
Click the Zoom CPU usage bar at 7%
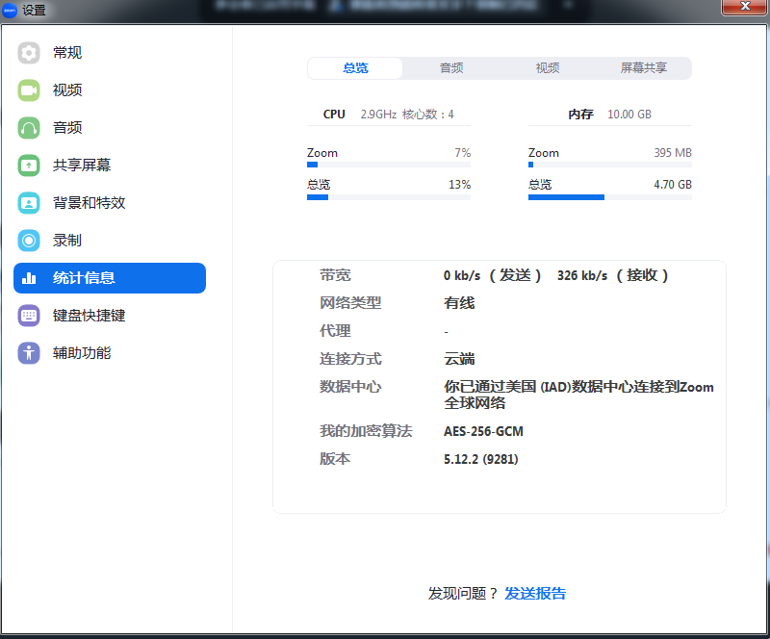pyautogui.click(x=389, y=165)
